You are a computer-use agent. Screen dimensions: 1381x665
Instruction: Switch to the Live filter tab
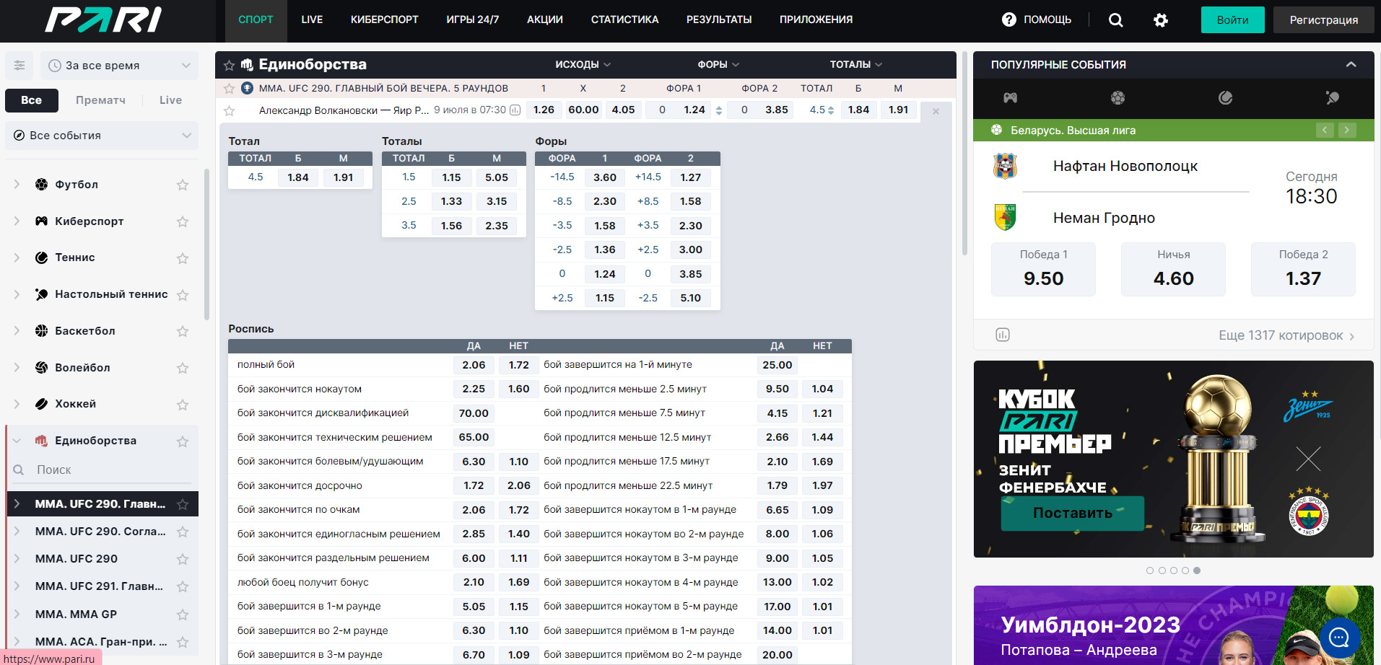pyautogui.click(x=171, y=100)
